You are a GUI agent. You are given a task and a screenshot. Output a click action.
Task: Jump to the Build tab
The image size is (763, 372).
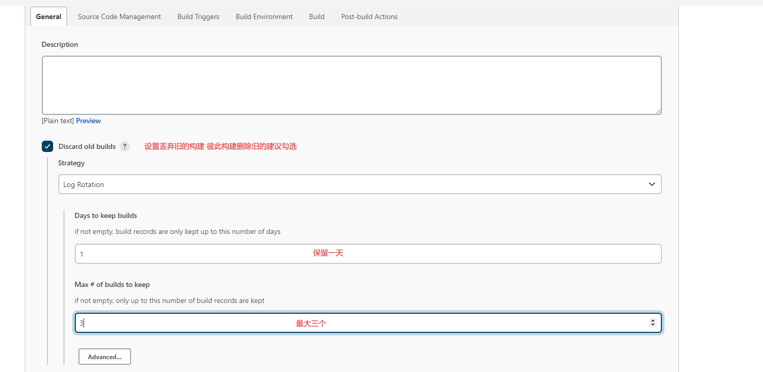(316, 16)
